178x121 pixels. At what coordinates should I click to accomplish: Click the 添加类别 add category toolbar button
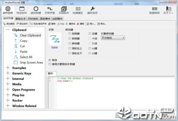point(9,24)
